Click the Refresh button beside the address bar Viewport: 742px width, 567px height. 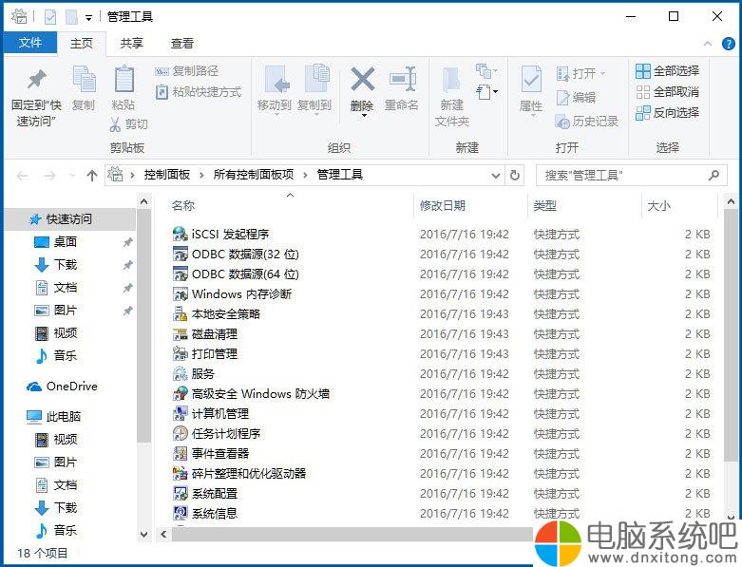tap(515, 176)
